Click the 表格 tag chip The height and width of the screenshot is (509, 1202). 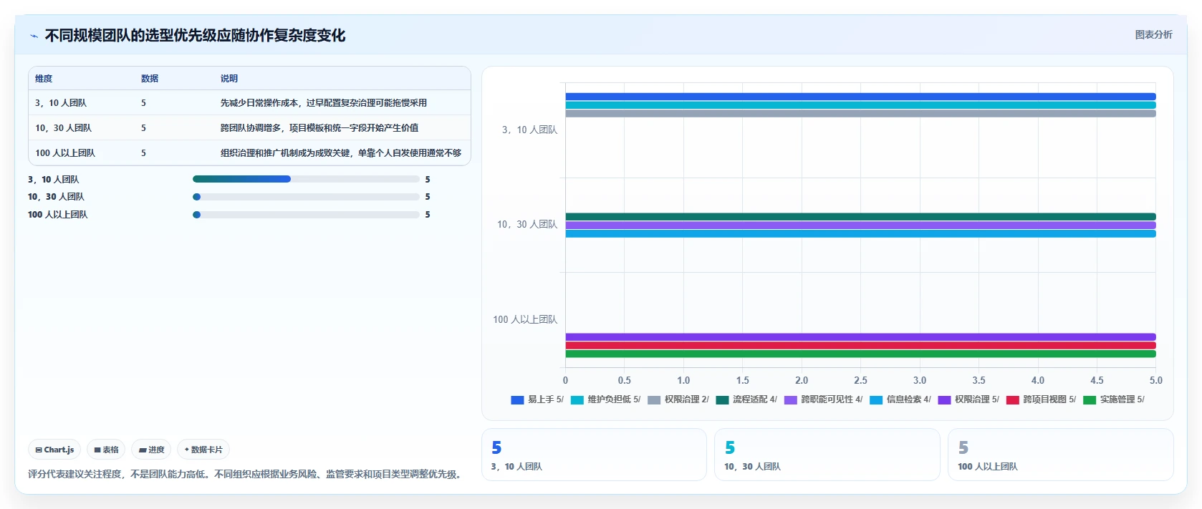(106, 450)
